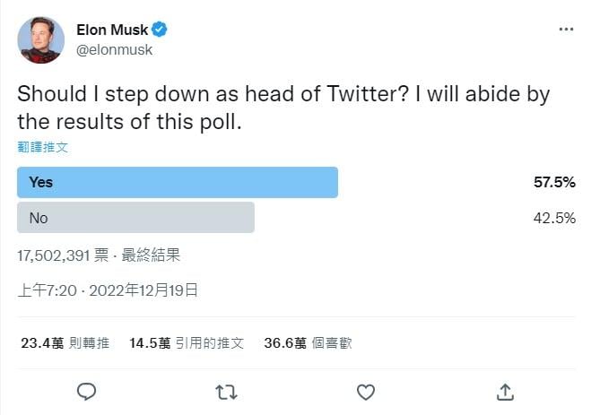This screenshot has height=415, width=591.
Task: Like the tweet with heart icon
Action: pyautogui.click(x=365, y=392)
